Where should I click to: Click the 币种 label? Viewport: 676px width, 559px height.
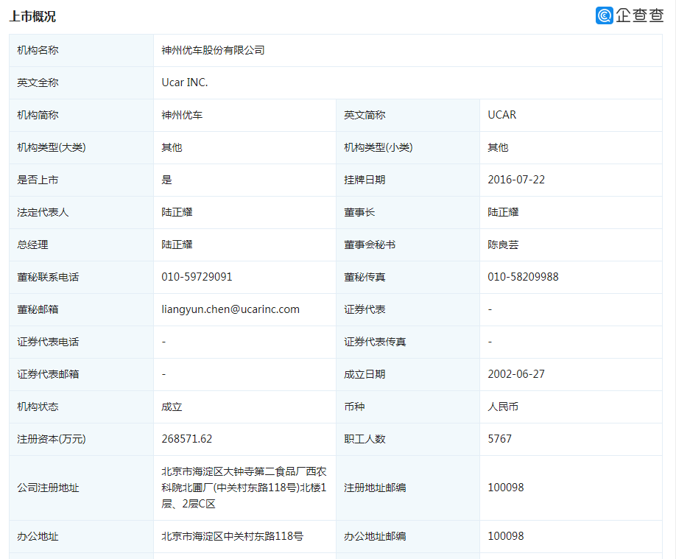point(354,407)
